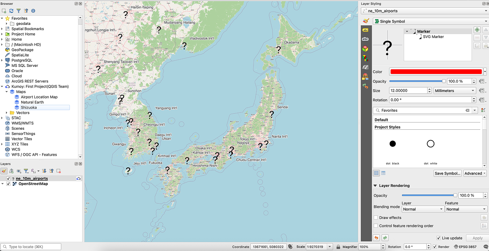
Task: Select the WFS / OGC API - Features item
Action: point(34,155)
